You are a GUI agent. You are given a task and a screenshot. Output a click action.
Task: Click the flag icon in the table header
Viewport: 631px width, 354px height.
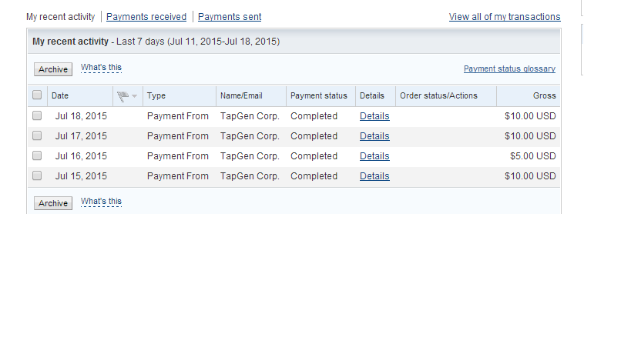pos(122,96)
